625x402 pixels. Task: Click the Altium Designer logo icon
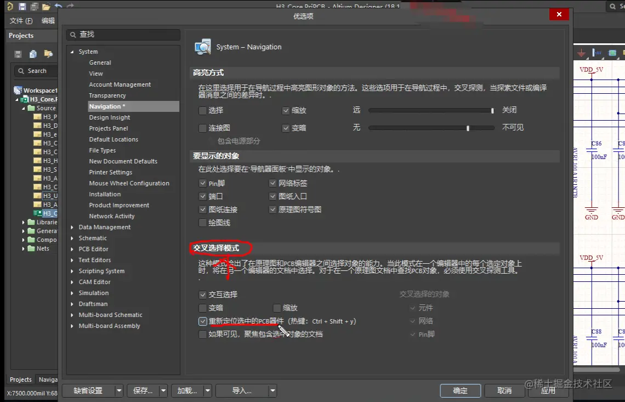point(10,6)
